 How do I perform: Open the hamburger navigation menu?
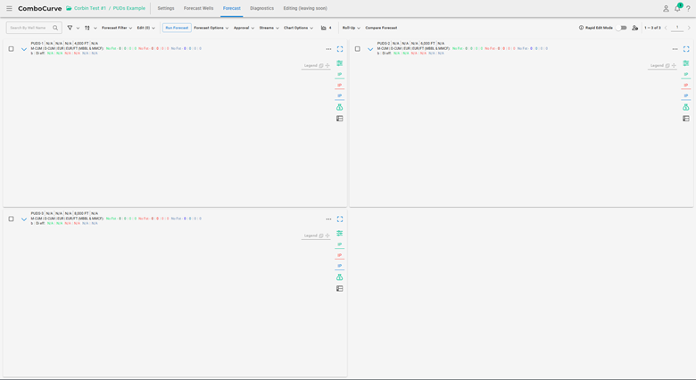click(9, 8)
